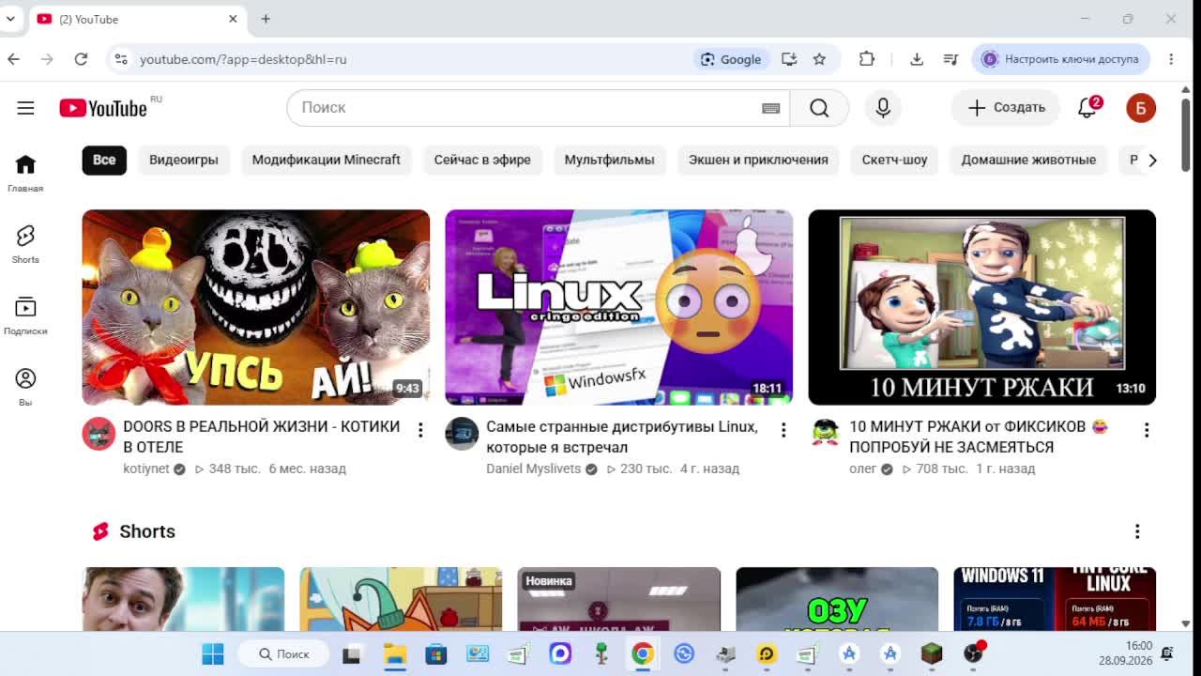The width and height of the screenshot is (1201, 676).
Task: Open the Вы section in sidebar
Action: click(25, 387)
